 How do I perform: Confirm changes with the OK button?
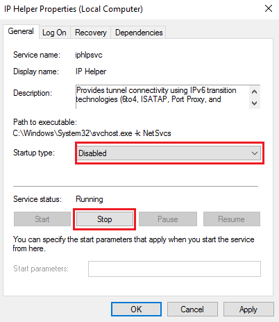coord(136,309)
